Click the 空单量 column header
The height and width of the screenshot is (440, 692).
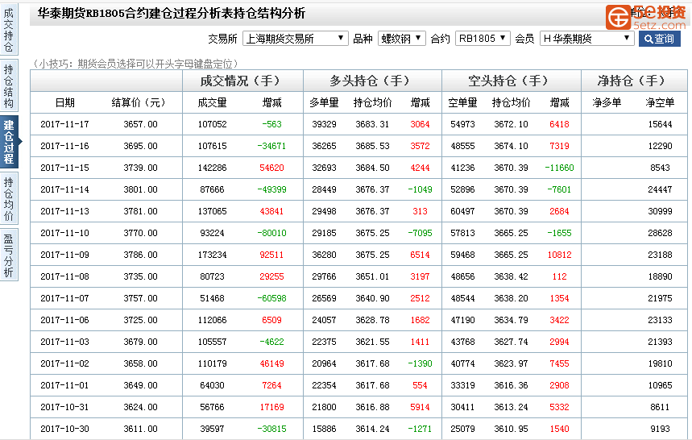(x=462, y=103)
